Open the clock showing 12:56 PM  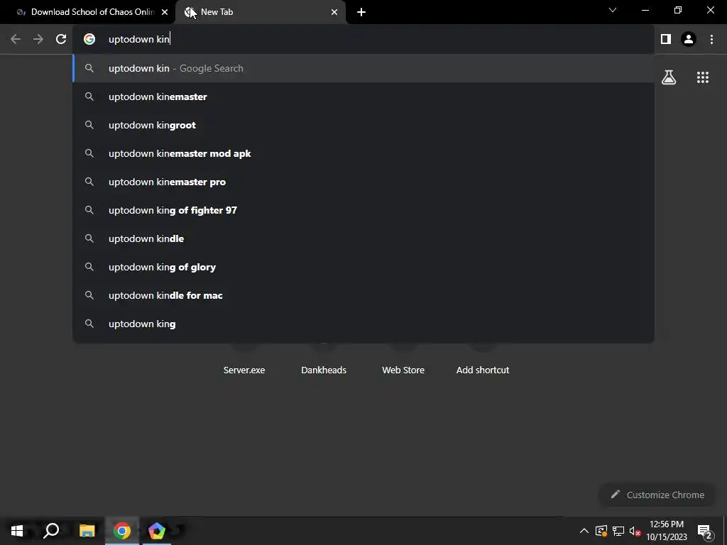pyautogui.click(x=667, y=531)
